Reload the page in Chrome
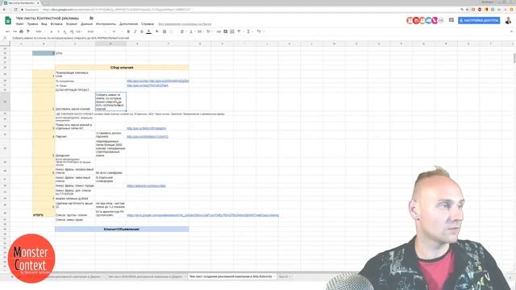Viewport: 516px width, 290px height. [15, 10]
